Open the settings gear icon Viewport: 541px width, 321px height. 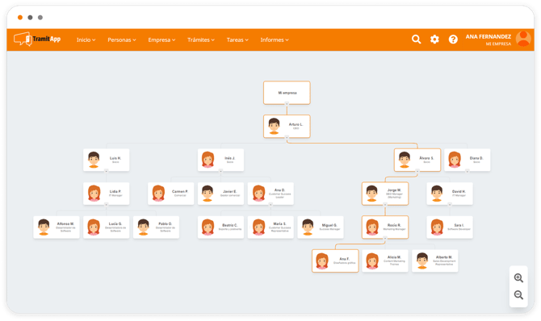coord(434,40)
